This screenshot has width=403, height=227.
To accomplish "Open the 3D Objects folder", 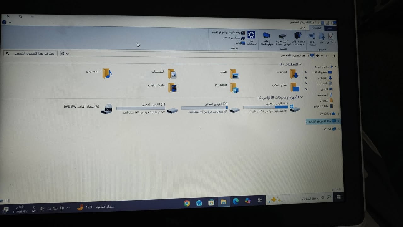I will pyautogui.click(x=234, y=88).
